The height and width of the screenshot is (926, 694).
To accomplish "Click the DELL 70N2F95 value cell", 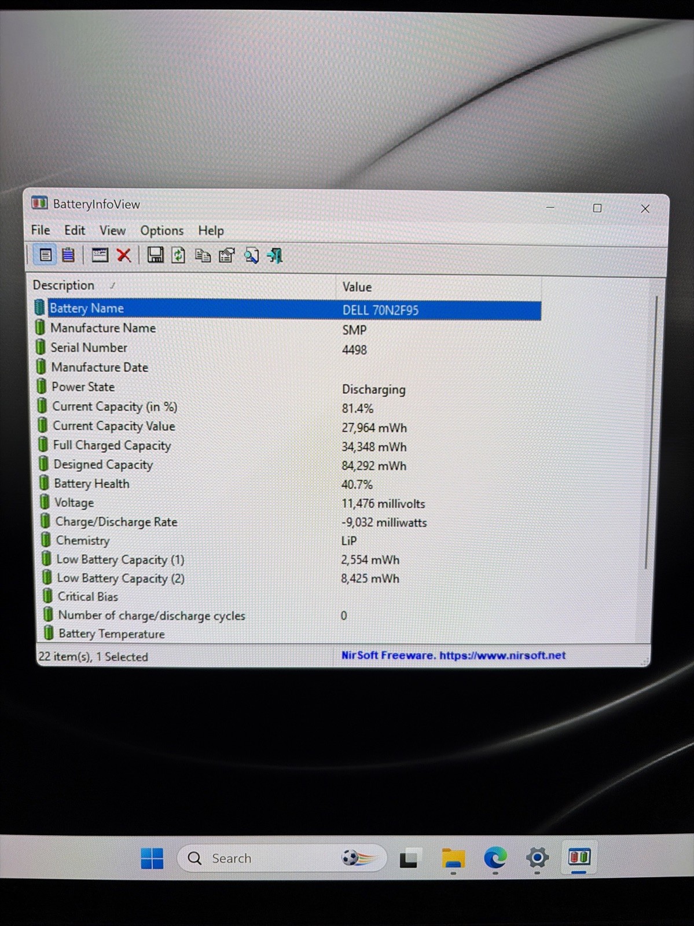I will [x=380, y=310].
